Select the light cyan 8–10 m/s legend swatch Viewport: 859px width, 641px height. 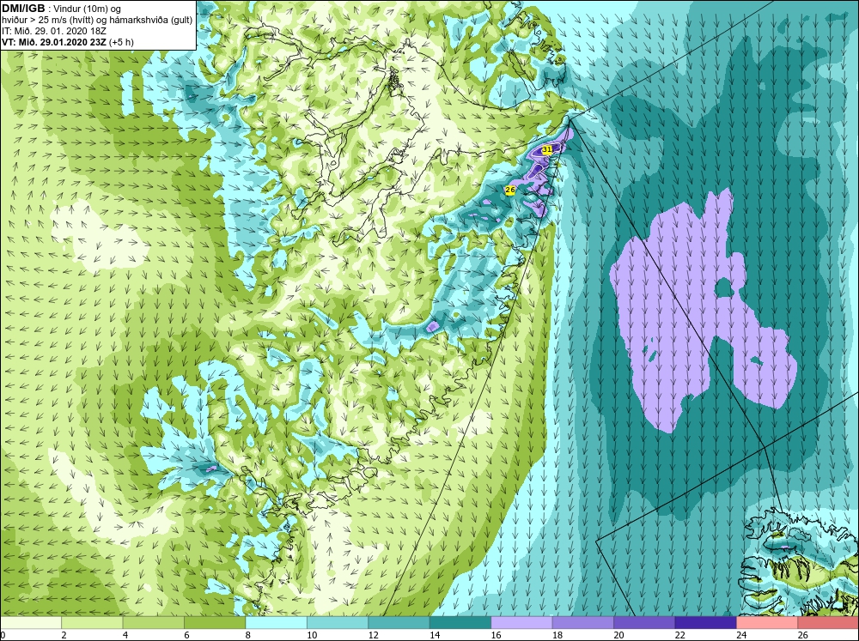276,622
